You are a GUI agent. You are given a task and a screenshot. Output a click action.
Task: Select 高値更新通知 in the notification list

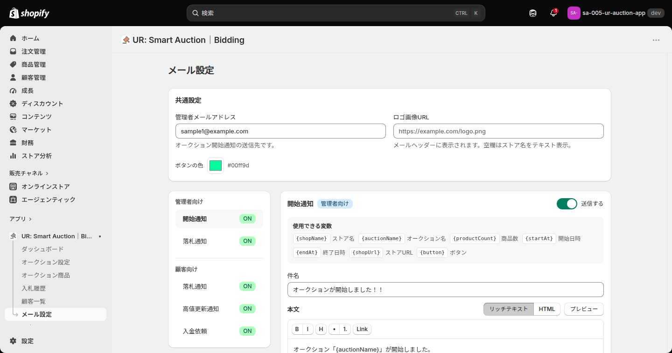(219, 309)
